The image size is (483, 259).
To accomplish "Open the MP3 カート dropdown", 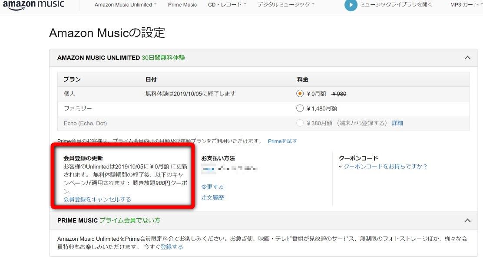I will coord(465,5).
